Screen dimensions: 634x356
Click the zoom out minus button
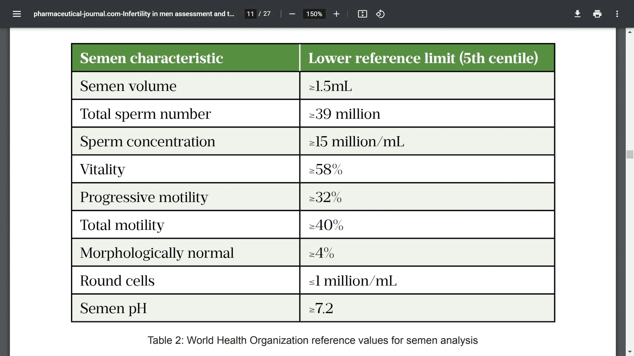pos(292,14)
